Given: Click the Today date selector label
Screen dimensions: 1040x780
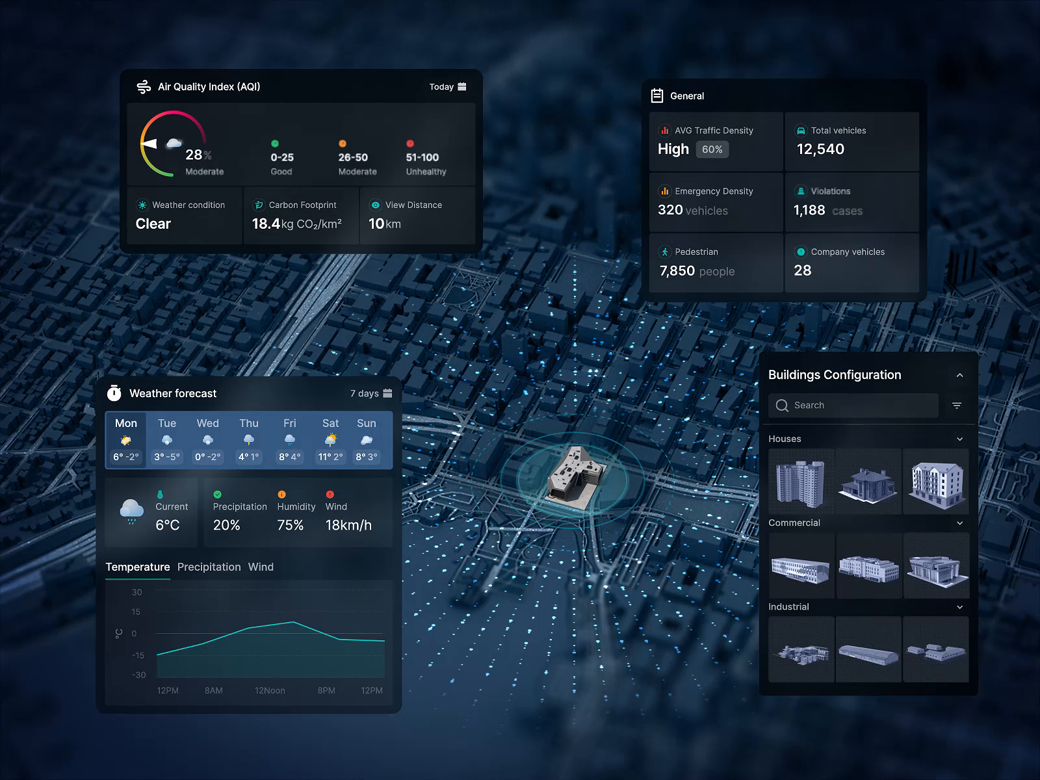Looking at the screenshot, I should point(441,87).
